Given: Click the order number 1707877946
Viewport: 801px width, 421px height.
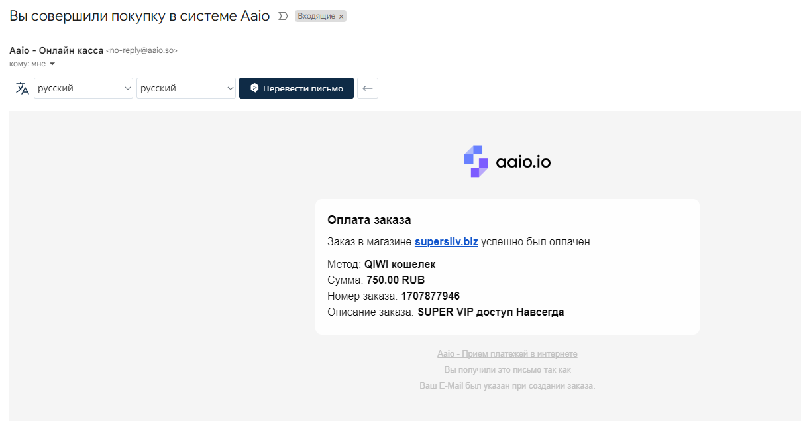Looking at the screenshot, I should [431, 296].
